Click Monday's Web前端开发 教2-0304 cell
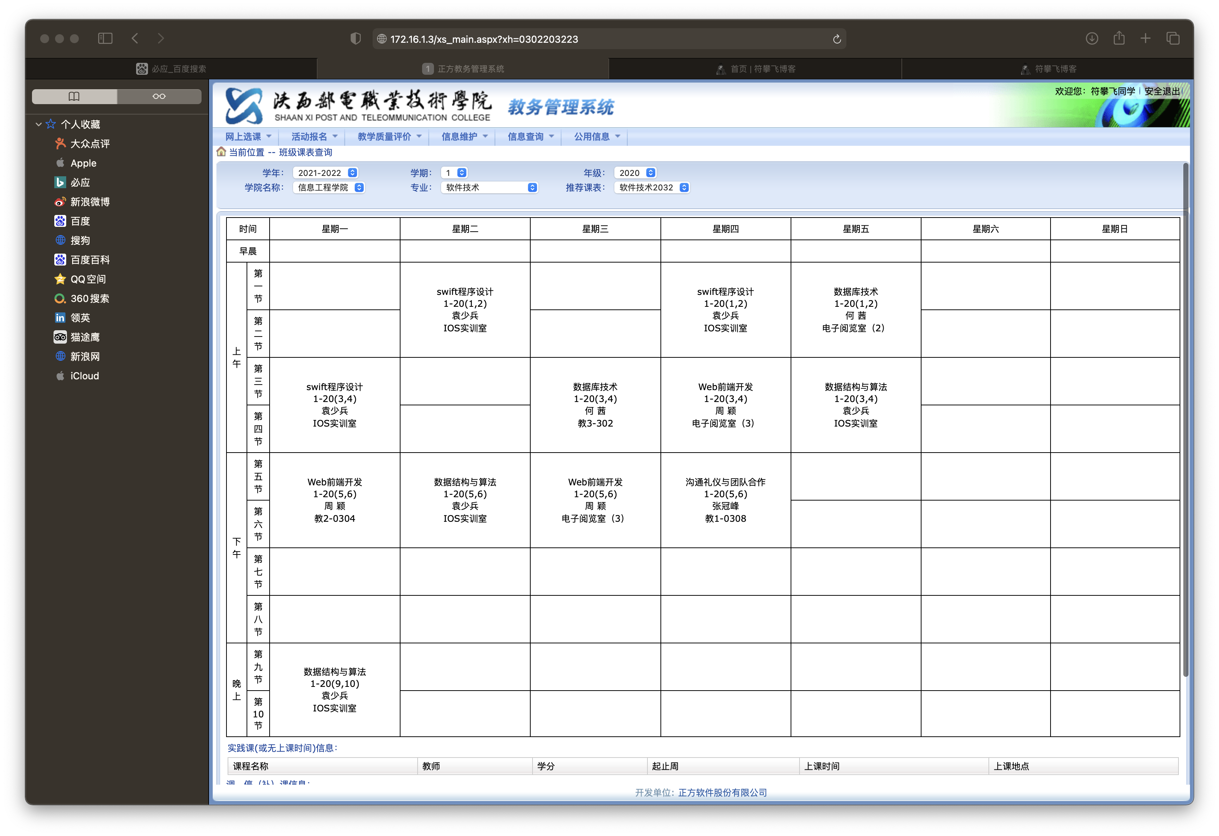This screenshot has height=836, width=1219. click(x=335, y=500)
